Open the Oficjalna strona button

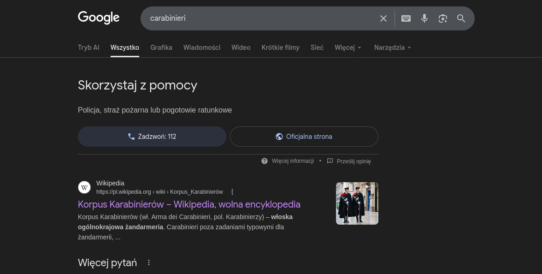point(304,137)
